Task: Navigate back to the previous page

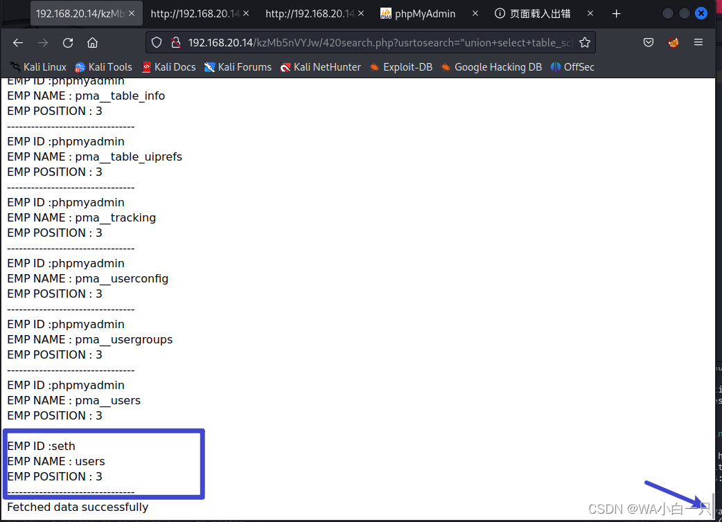Action: [17, 42]
